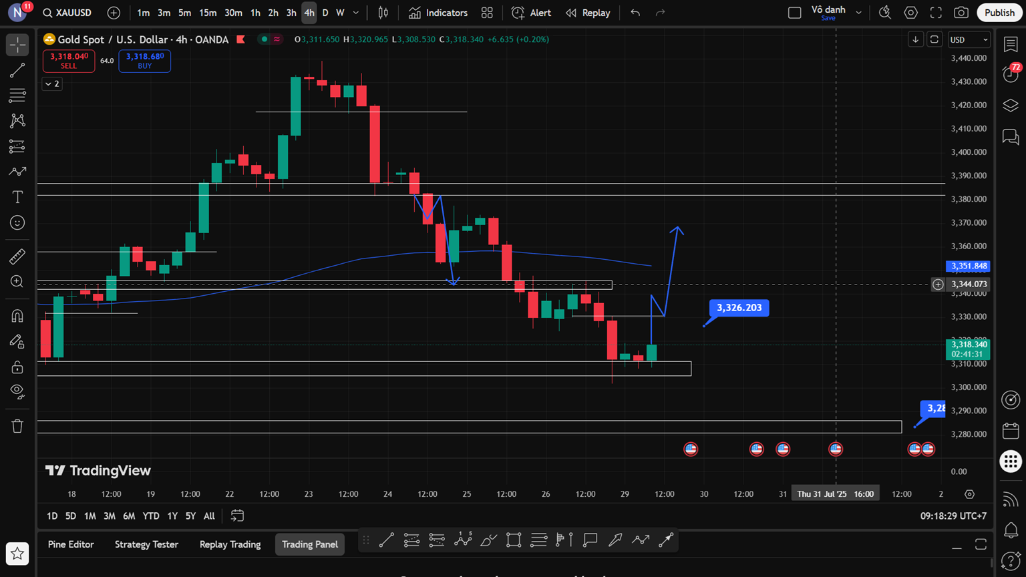This screenshot has width=1026, height=577.
Task: Open alerts panel with 72 badge
Action: point(1011,74)
